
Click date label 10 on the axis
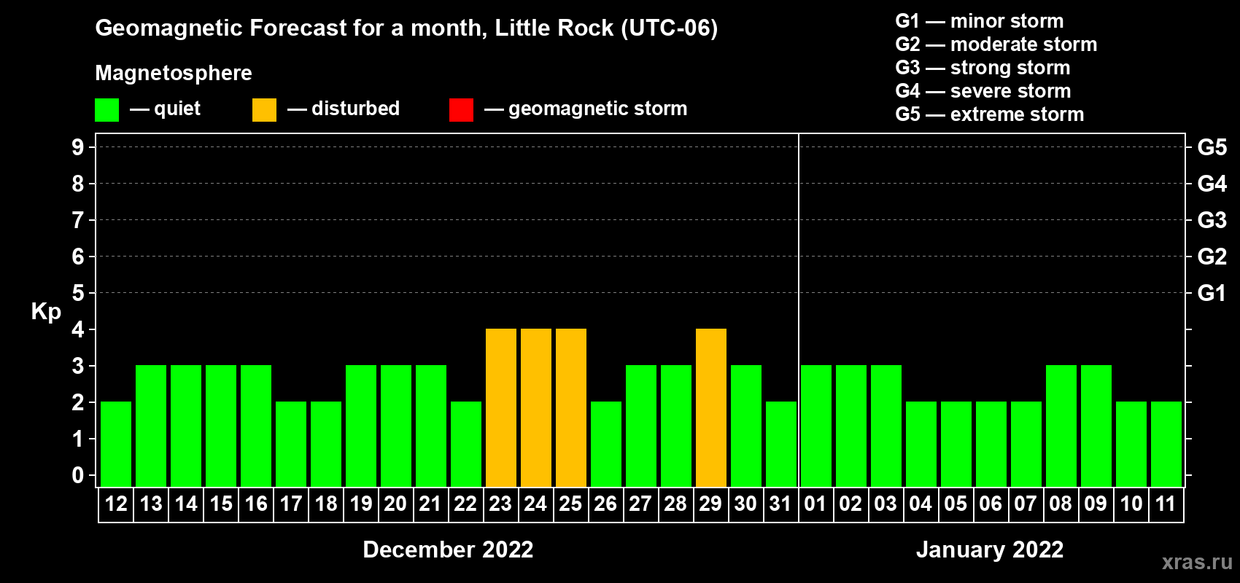click(1131, 504)
